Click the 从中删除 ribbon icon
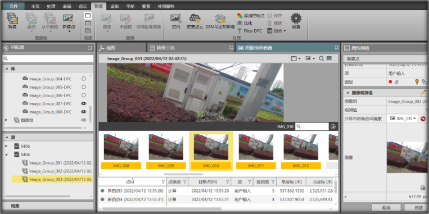This screenshot has height=214, width=429. 50,19
